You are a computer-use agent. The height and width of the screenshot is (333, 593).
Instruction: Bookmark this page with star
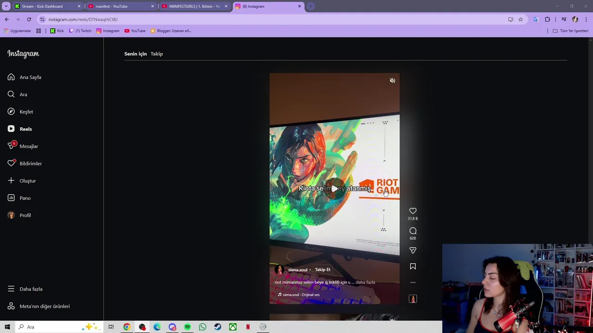click(521, 19)
